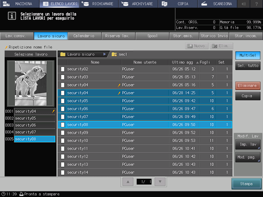Go to next page with down arrow

(x=160, y=182)
